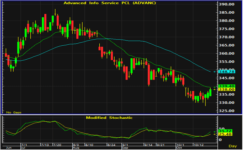Click the 370.00 price axis label
This screenshot has height=150, width=243.
(226, 37)
